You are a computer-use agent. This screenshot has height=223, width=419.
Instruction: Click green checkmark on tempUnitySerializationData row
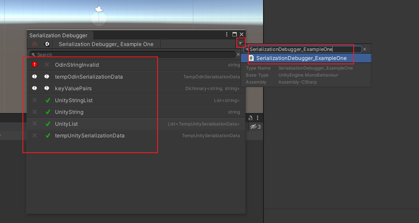tap(48, 135)
